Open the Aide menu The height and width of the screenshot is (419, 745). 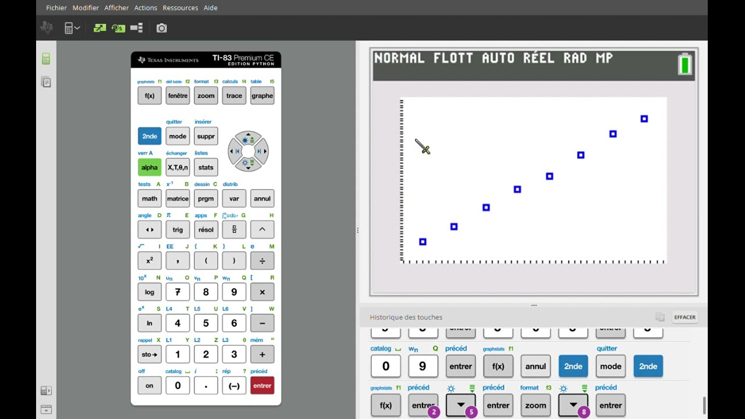click(211, 8)
